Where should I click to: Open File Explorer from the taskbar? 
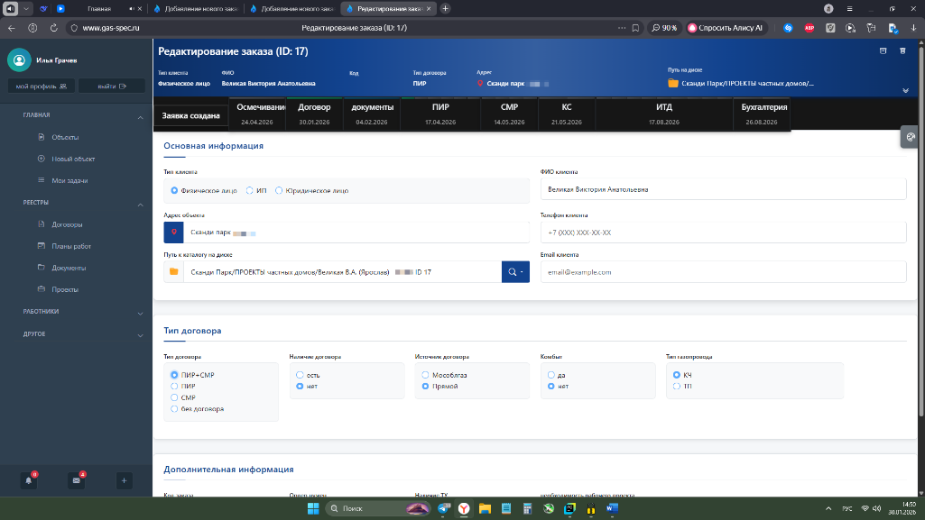coord(485,508)
